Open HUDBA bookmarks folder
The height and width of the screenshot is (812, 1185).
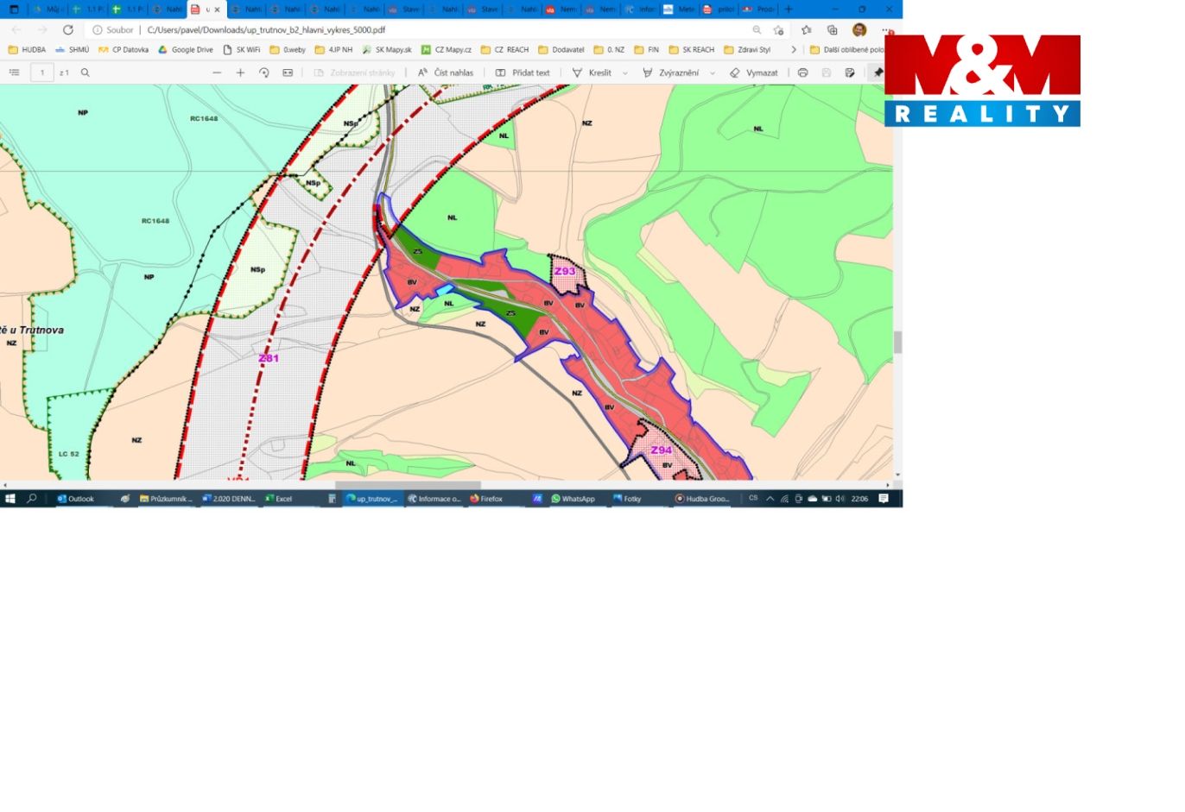point(27,50)
